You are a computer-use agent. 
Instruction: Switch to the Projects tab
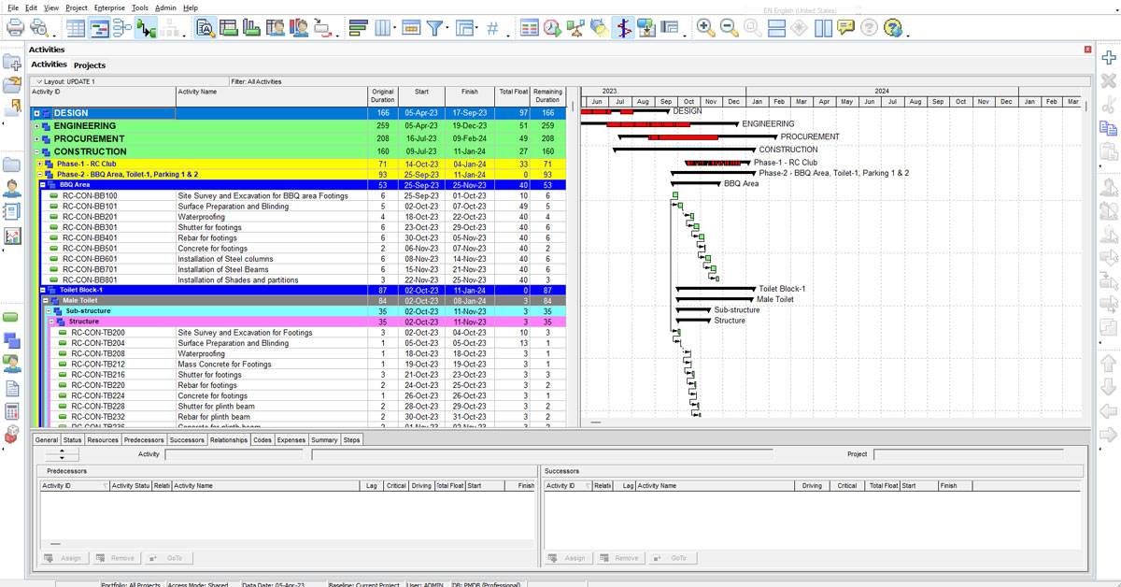90,65
